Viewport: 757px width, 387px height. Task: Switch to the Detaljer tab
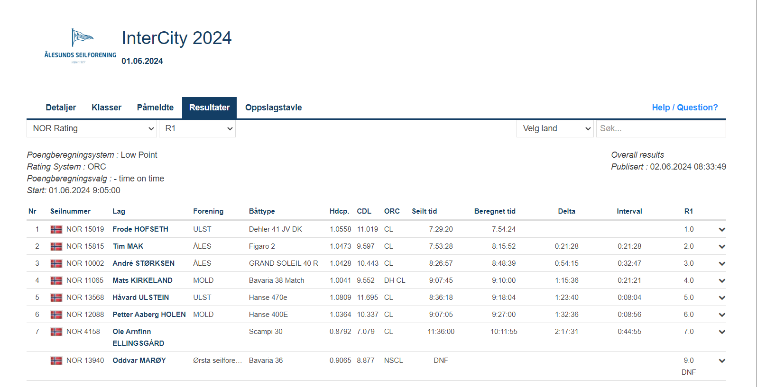click(61, 108)
